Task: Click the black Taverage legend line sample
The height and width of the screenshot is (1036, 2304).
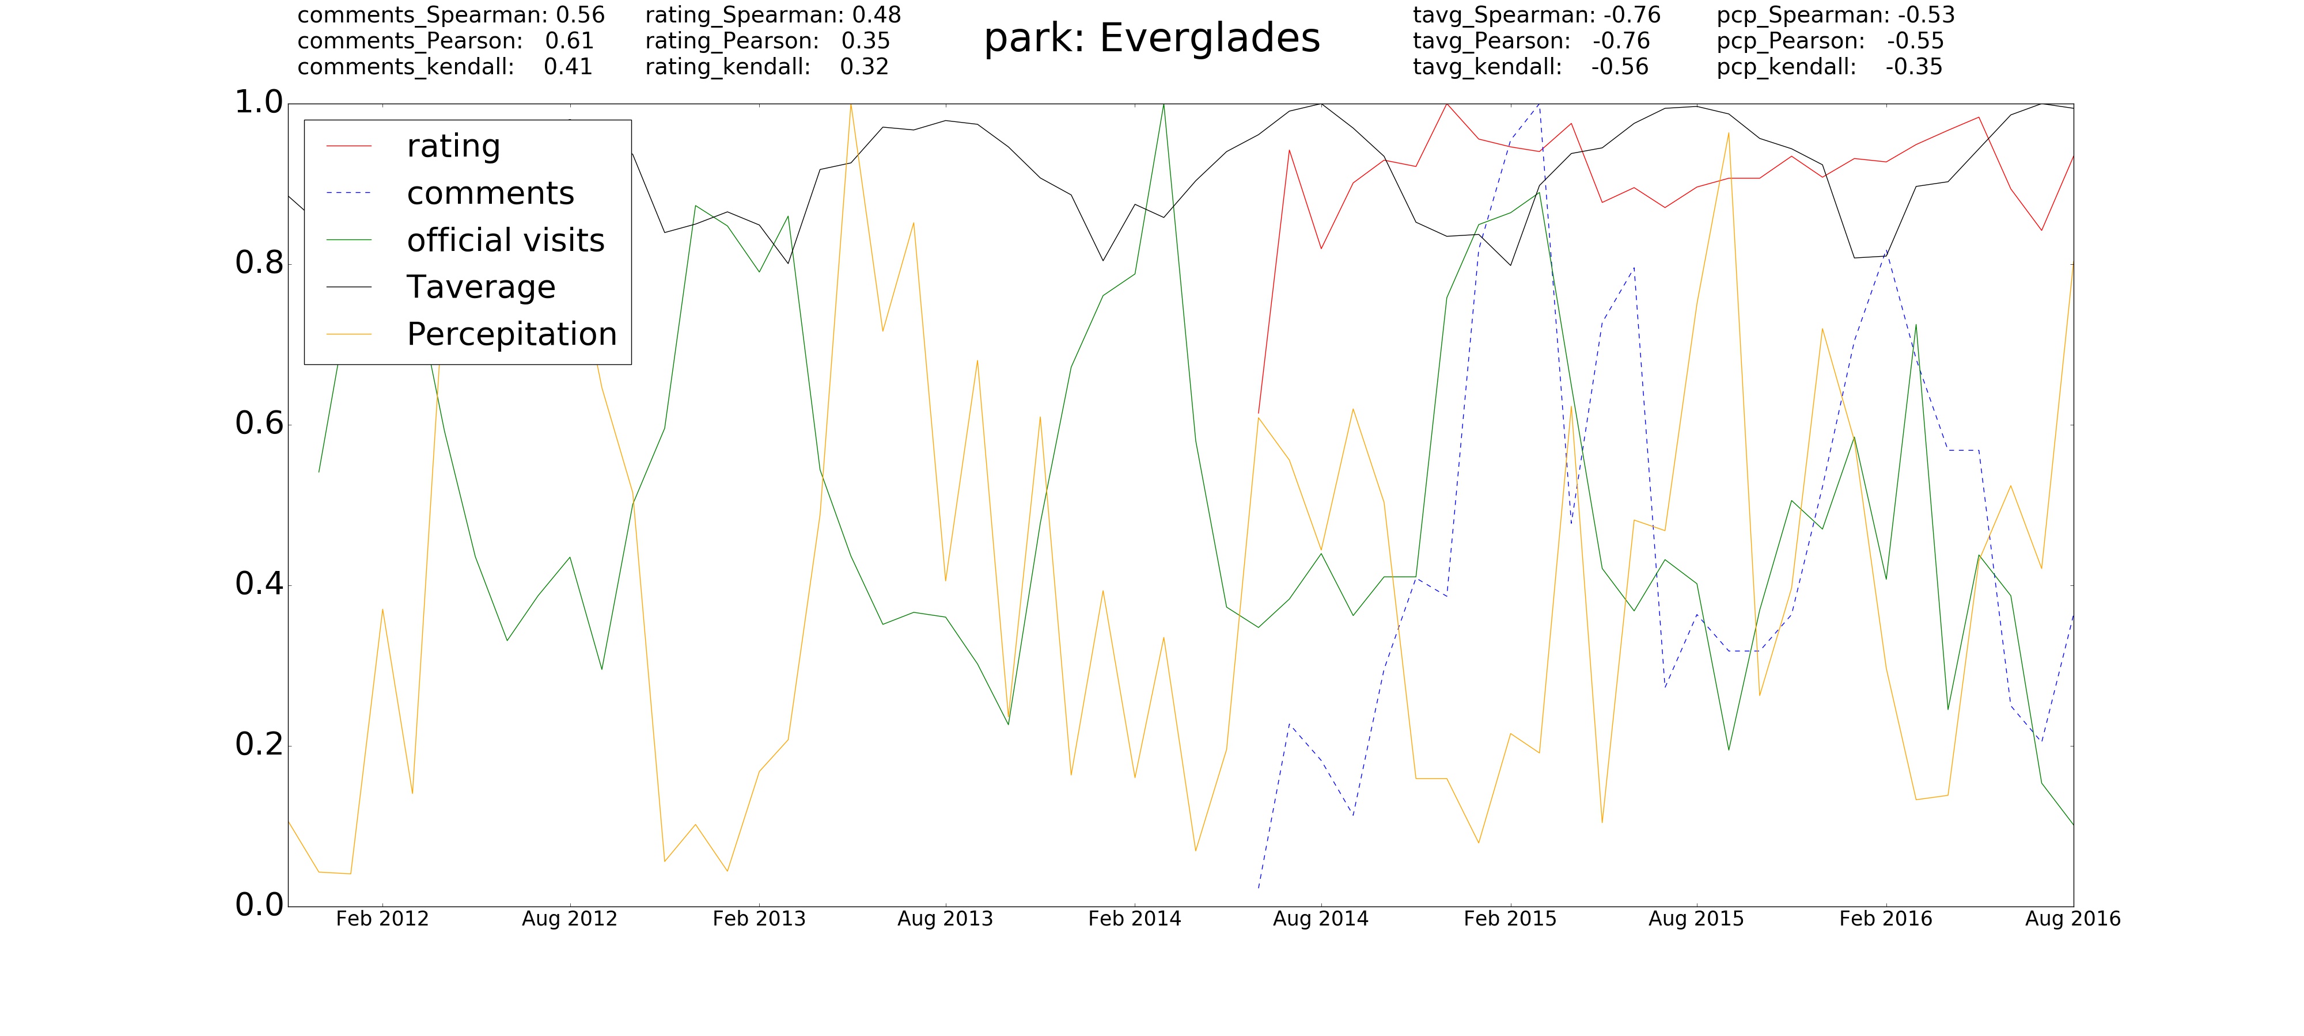Action: (x=349, y=287)
